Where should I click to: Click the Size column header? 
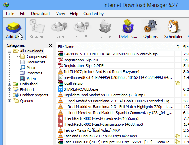click(186, 47)
